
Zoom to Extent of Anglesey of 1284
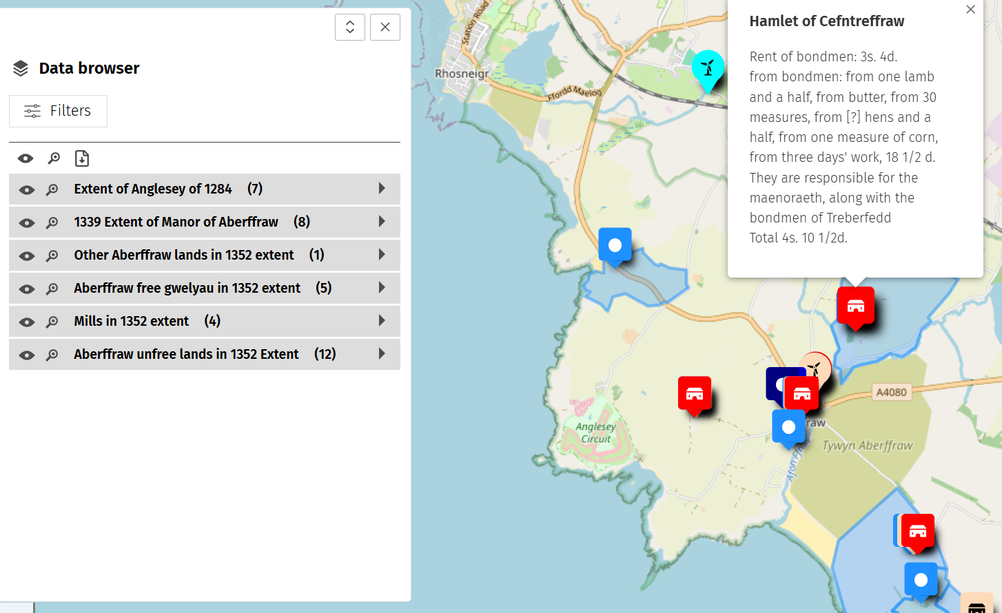pyautogui.click(x=52, y=189)
